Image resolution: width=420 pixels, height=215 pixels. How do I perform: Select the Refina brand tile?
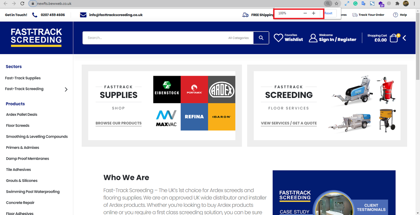pyautogui.click(x=194, y=117)
